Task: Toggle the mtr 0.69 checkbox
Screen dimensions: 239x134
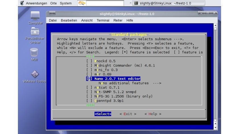Action: [x=89, y=74]
